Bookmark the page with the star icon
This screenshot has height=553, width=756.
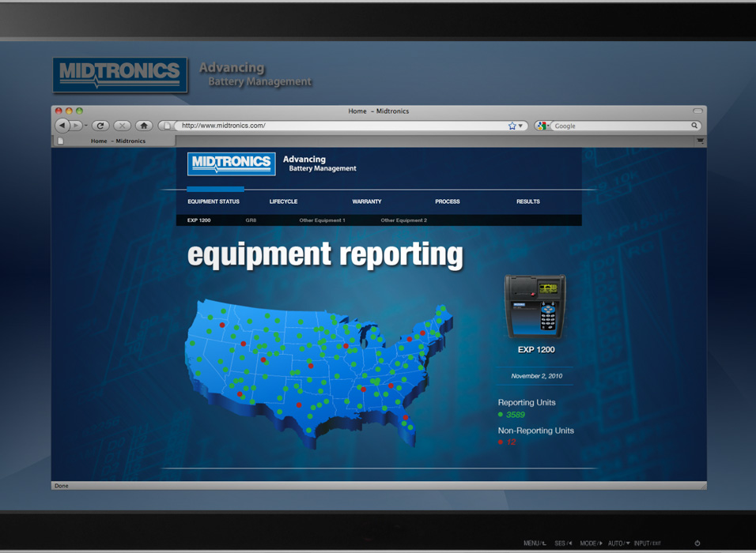pyautogui.click(x=512, y=126)
